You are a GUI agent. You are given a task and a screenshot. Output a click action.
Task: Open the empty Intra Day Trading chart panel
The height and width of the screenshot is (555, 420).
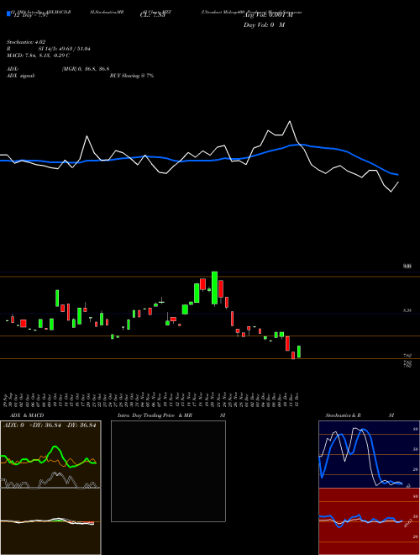(168, 471)
